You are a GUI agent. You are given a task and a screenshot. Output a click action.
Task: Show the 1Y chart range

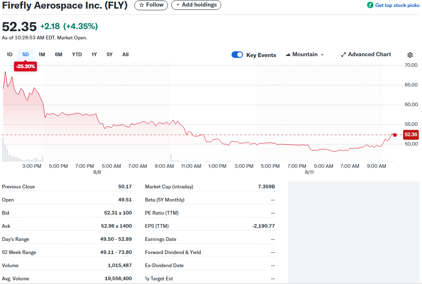[94, 55]
